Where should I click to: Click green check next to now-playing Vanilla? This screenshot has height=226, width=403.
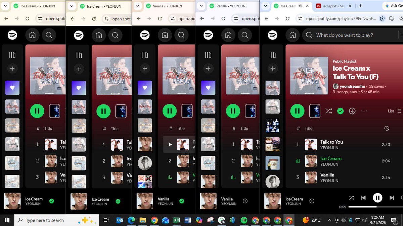point(182,201)
